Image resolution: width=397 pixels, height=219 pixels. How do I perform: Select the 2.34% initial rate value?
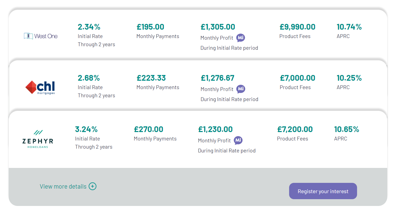89,27
